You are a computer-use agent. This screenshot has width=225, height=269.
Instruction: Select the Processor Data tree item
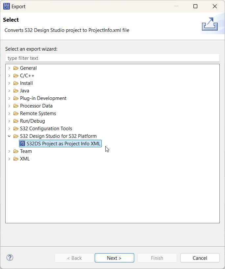pyautogui.click(x=36, y=106)
